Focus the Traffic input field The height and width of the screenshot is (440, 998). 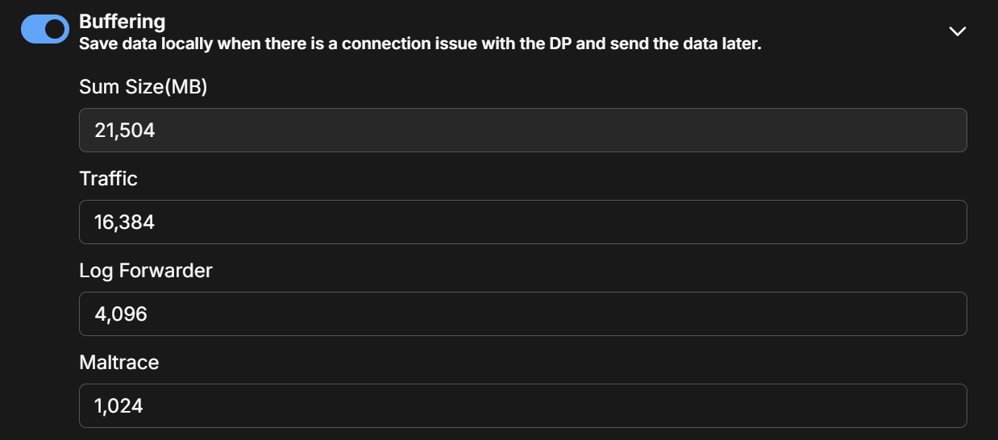(x=522, y=222)
